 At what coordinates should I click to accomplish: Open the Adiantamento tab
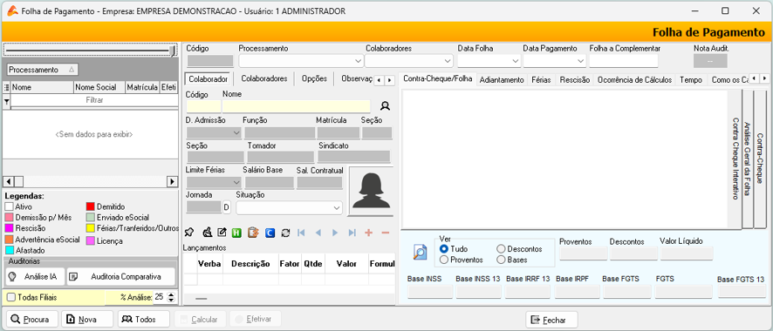[x=502, y=79]
